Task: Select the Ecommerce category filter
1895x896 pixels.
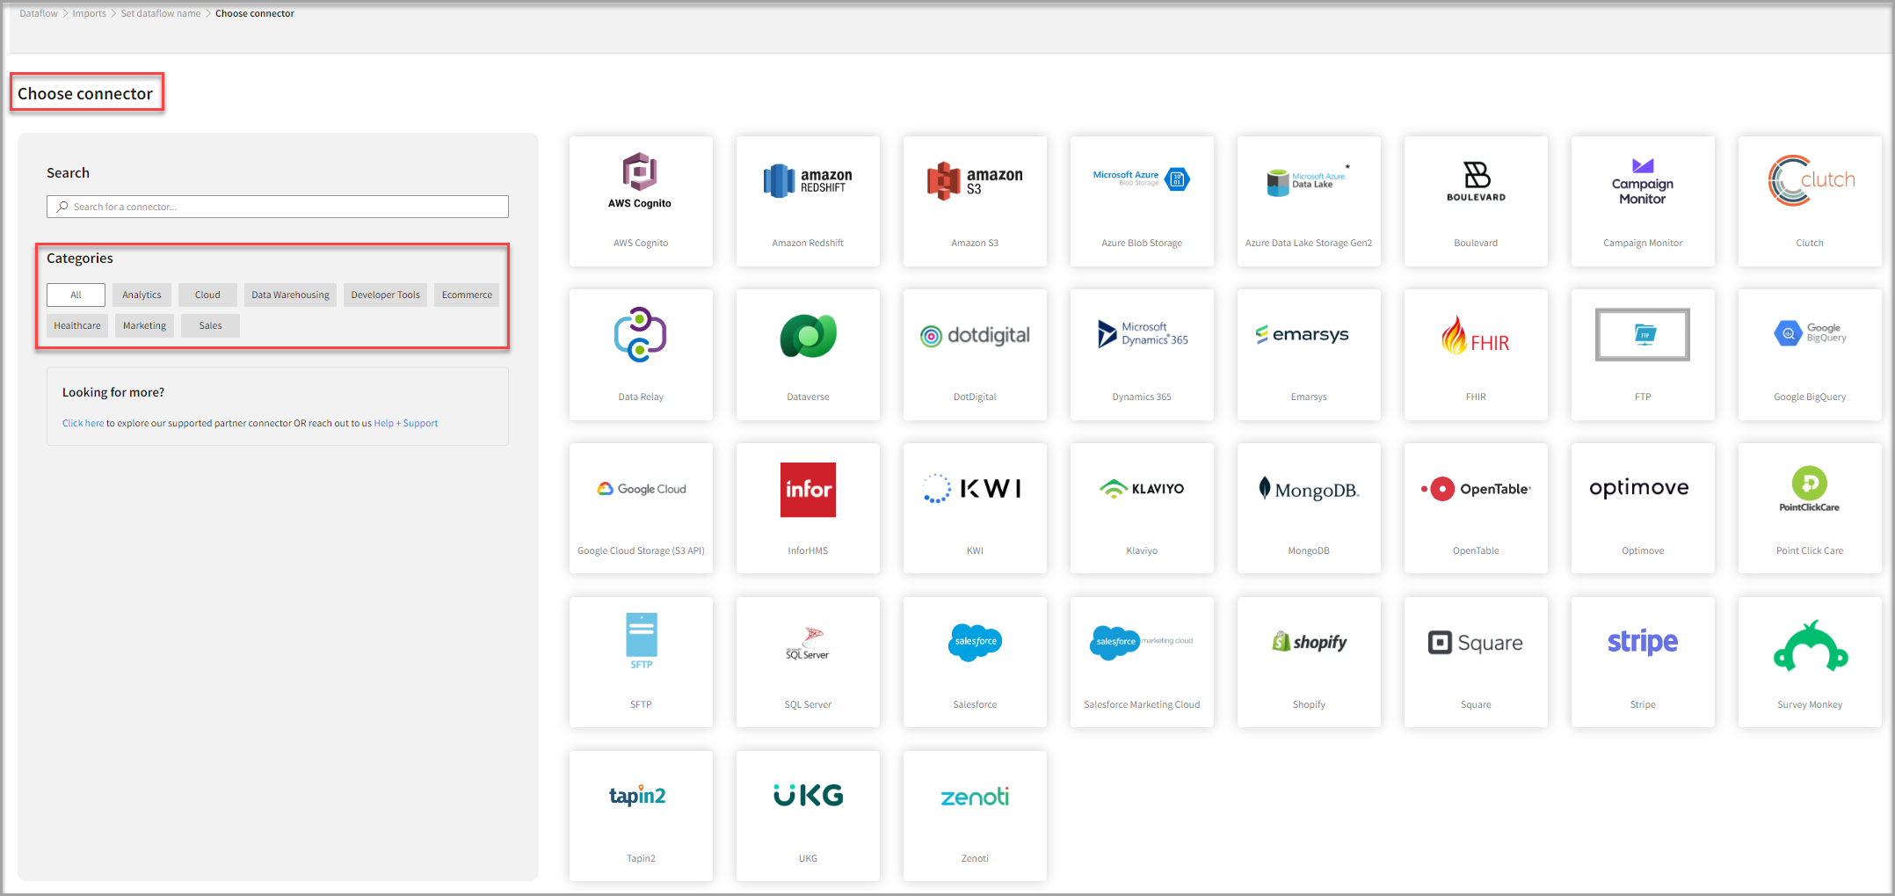Action: pos(467,295)
